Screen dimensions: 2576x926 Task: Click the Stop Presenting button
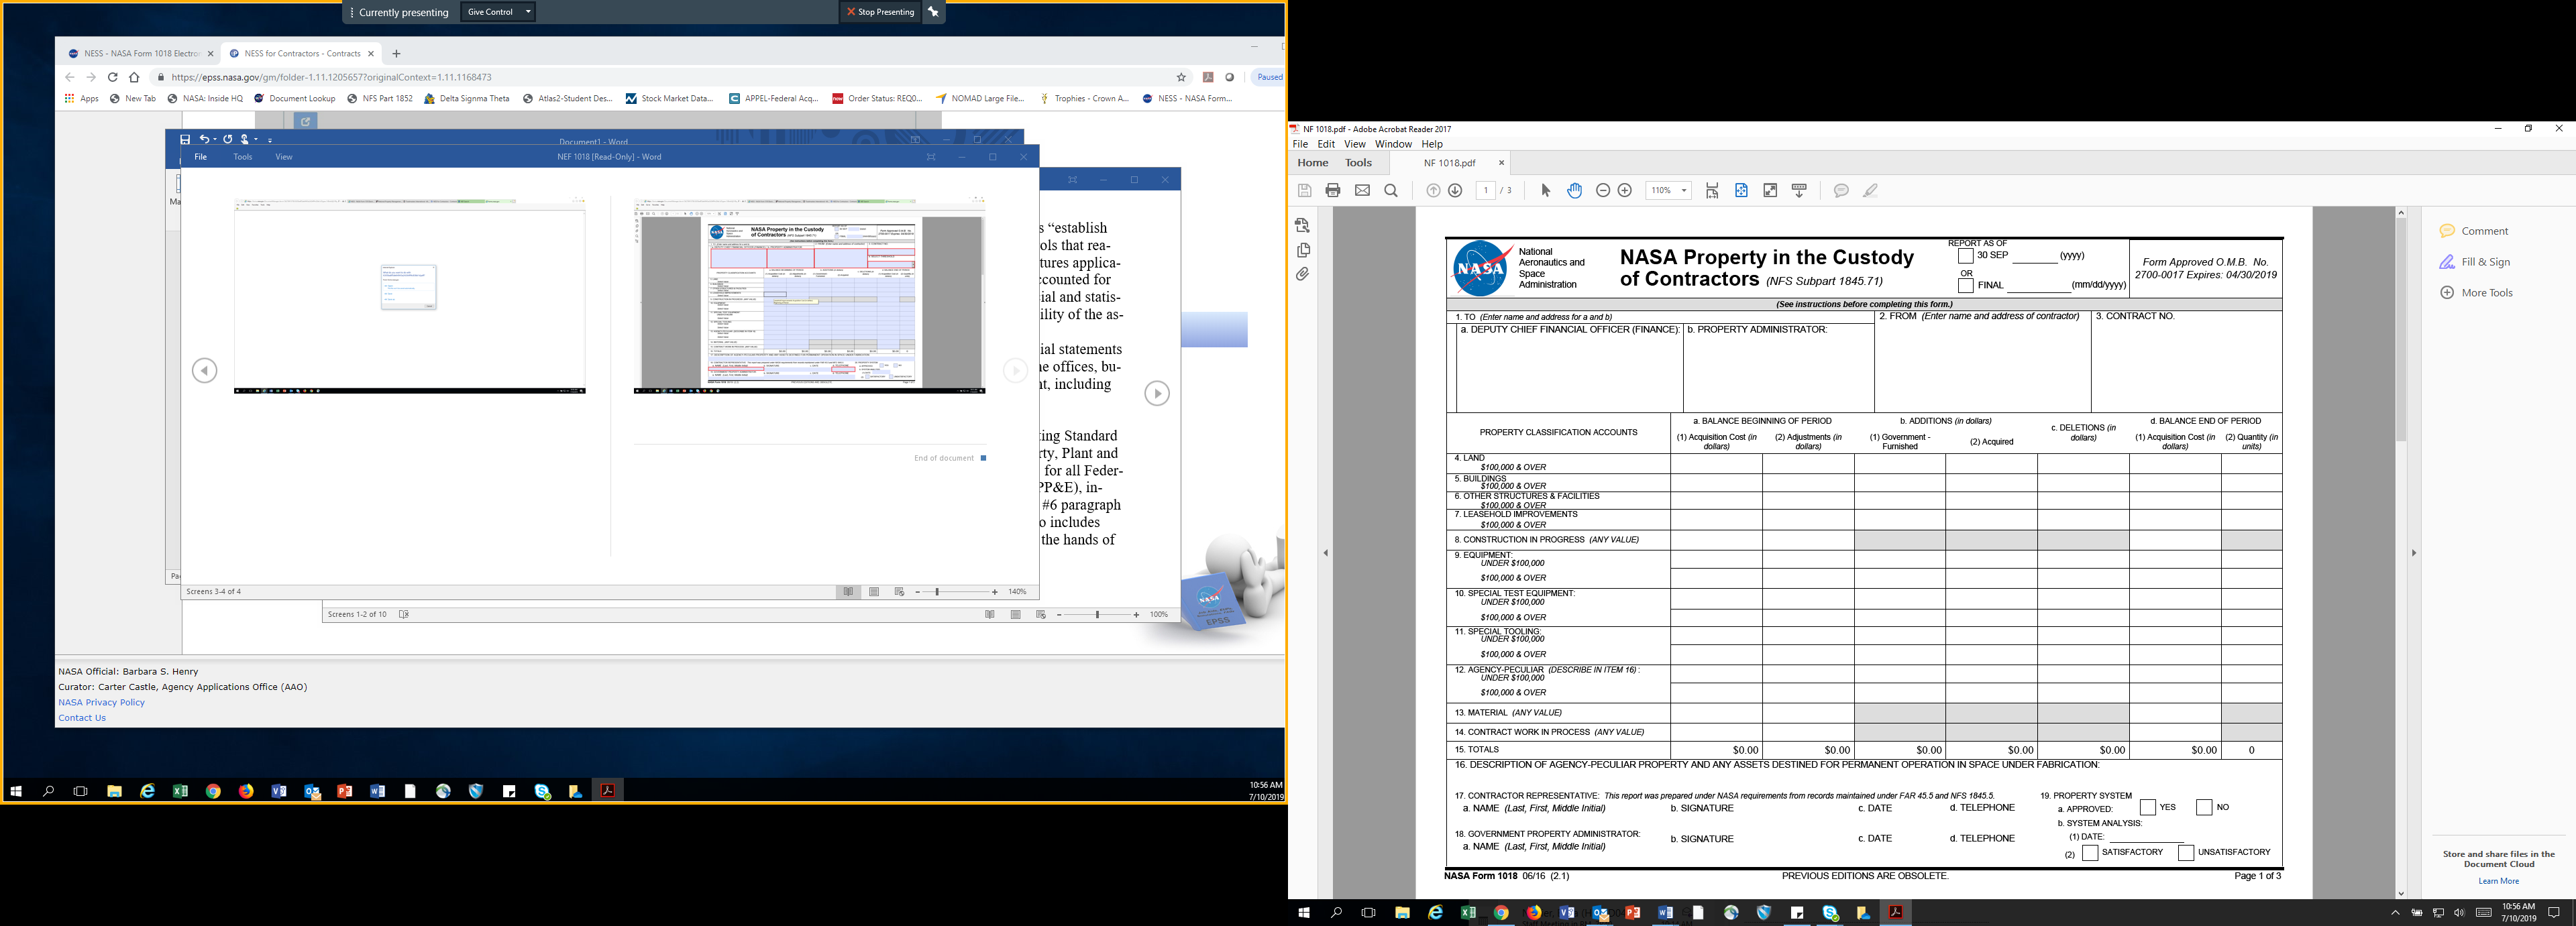click(x=880, y=12)
